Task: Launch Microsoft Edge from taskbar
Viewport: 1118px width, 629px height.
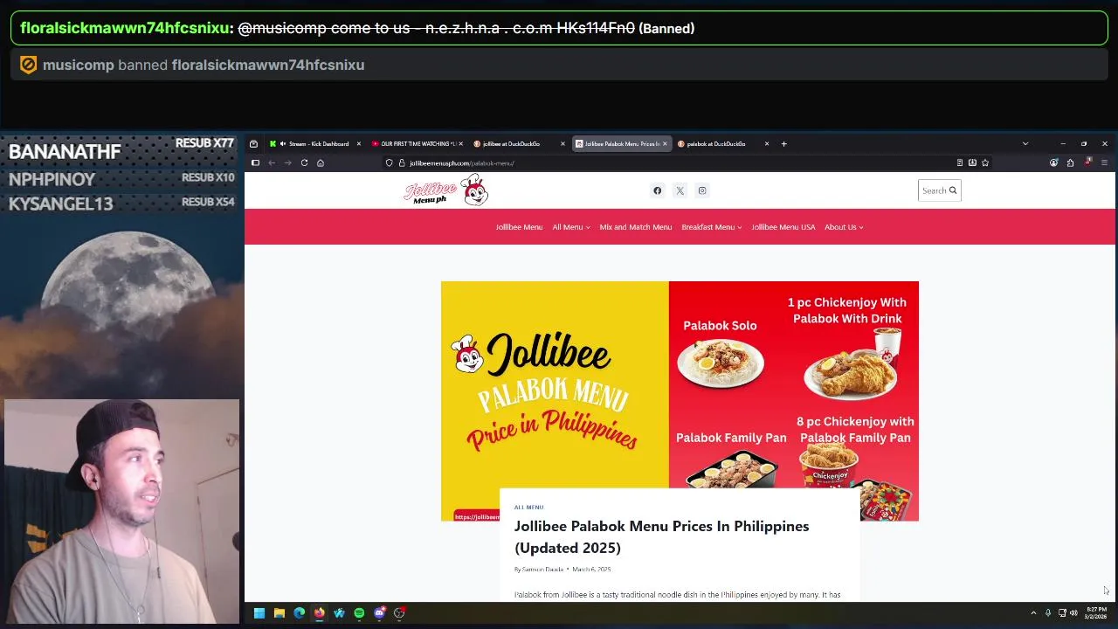Action: [300, 613]
